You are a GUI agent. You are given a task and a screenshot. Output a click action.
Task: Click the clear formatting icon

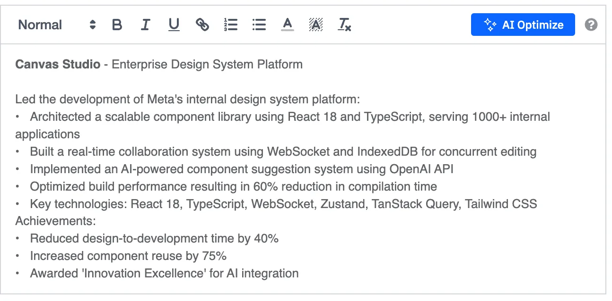(x=344, y=25)
